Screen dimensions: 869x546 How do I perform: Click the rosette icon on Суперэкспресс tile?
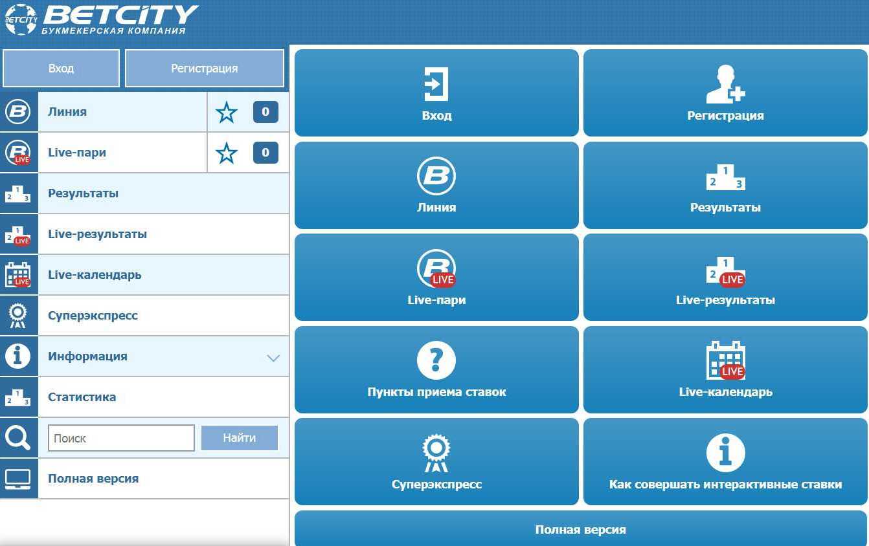coord(436,453)
